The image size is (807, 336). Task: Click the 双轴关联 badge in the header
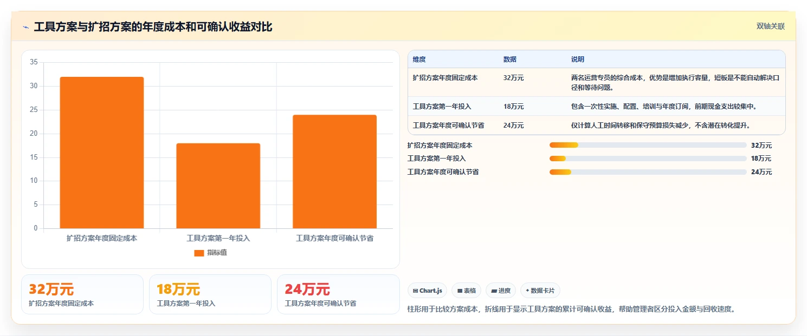[x=770, y=27]
